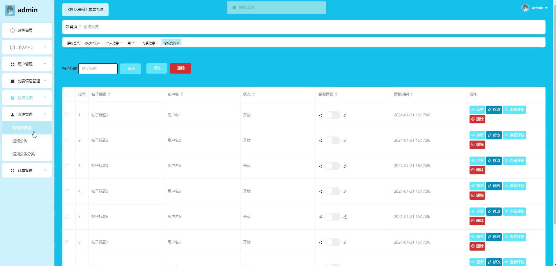Switch to the 个人信息 tab

coord(112,43)
